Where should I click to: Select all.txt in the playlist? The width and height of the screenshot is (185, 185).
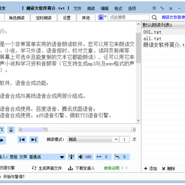[163, 39]
